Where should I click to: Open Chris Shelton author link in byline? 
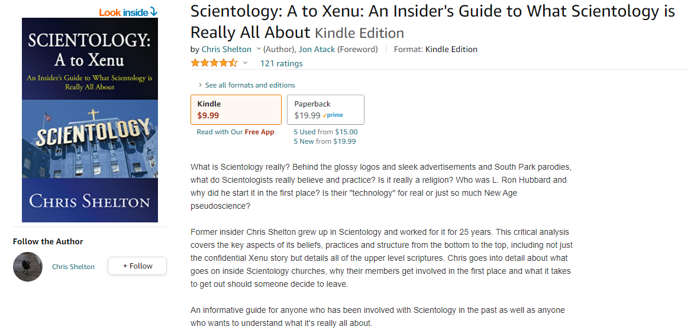[227, 50]
